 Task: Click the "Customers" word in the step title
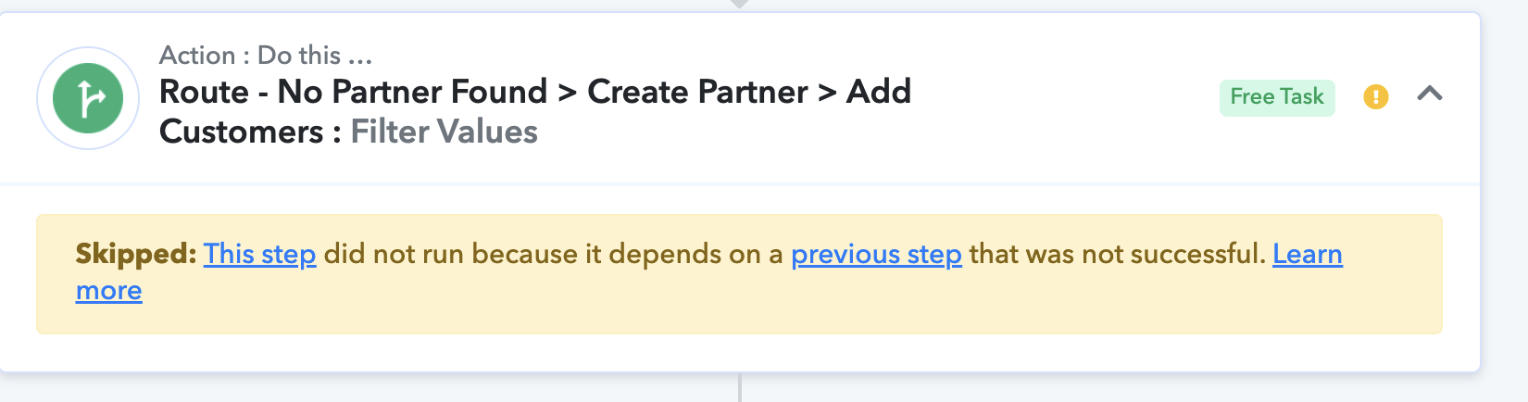[242, 132]
